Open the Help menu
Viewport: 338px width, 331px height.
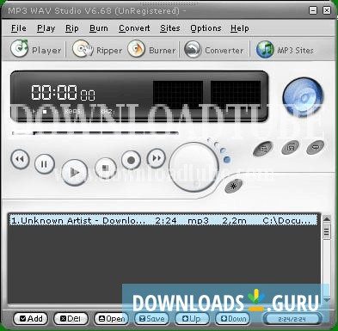(x=240, y=28)
